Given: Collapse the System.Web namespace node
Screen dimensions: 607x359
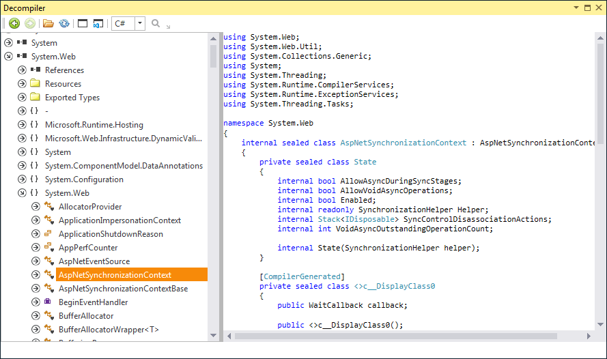Looking at the screenshot, I should tap(22, 193).
